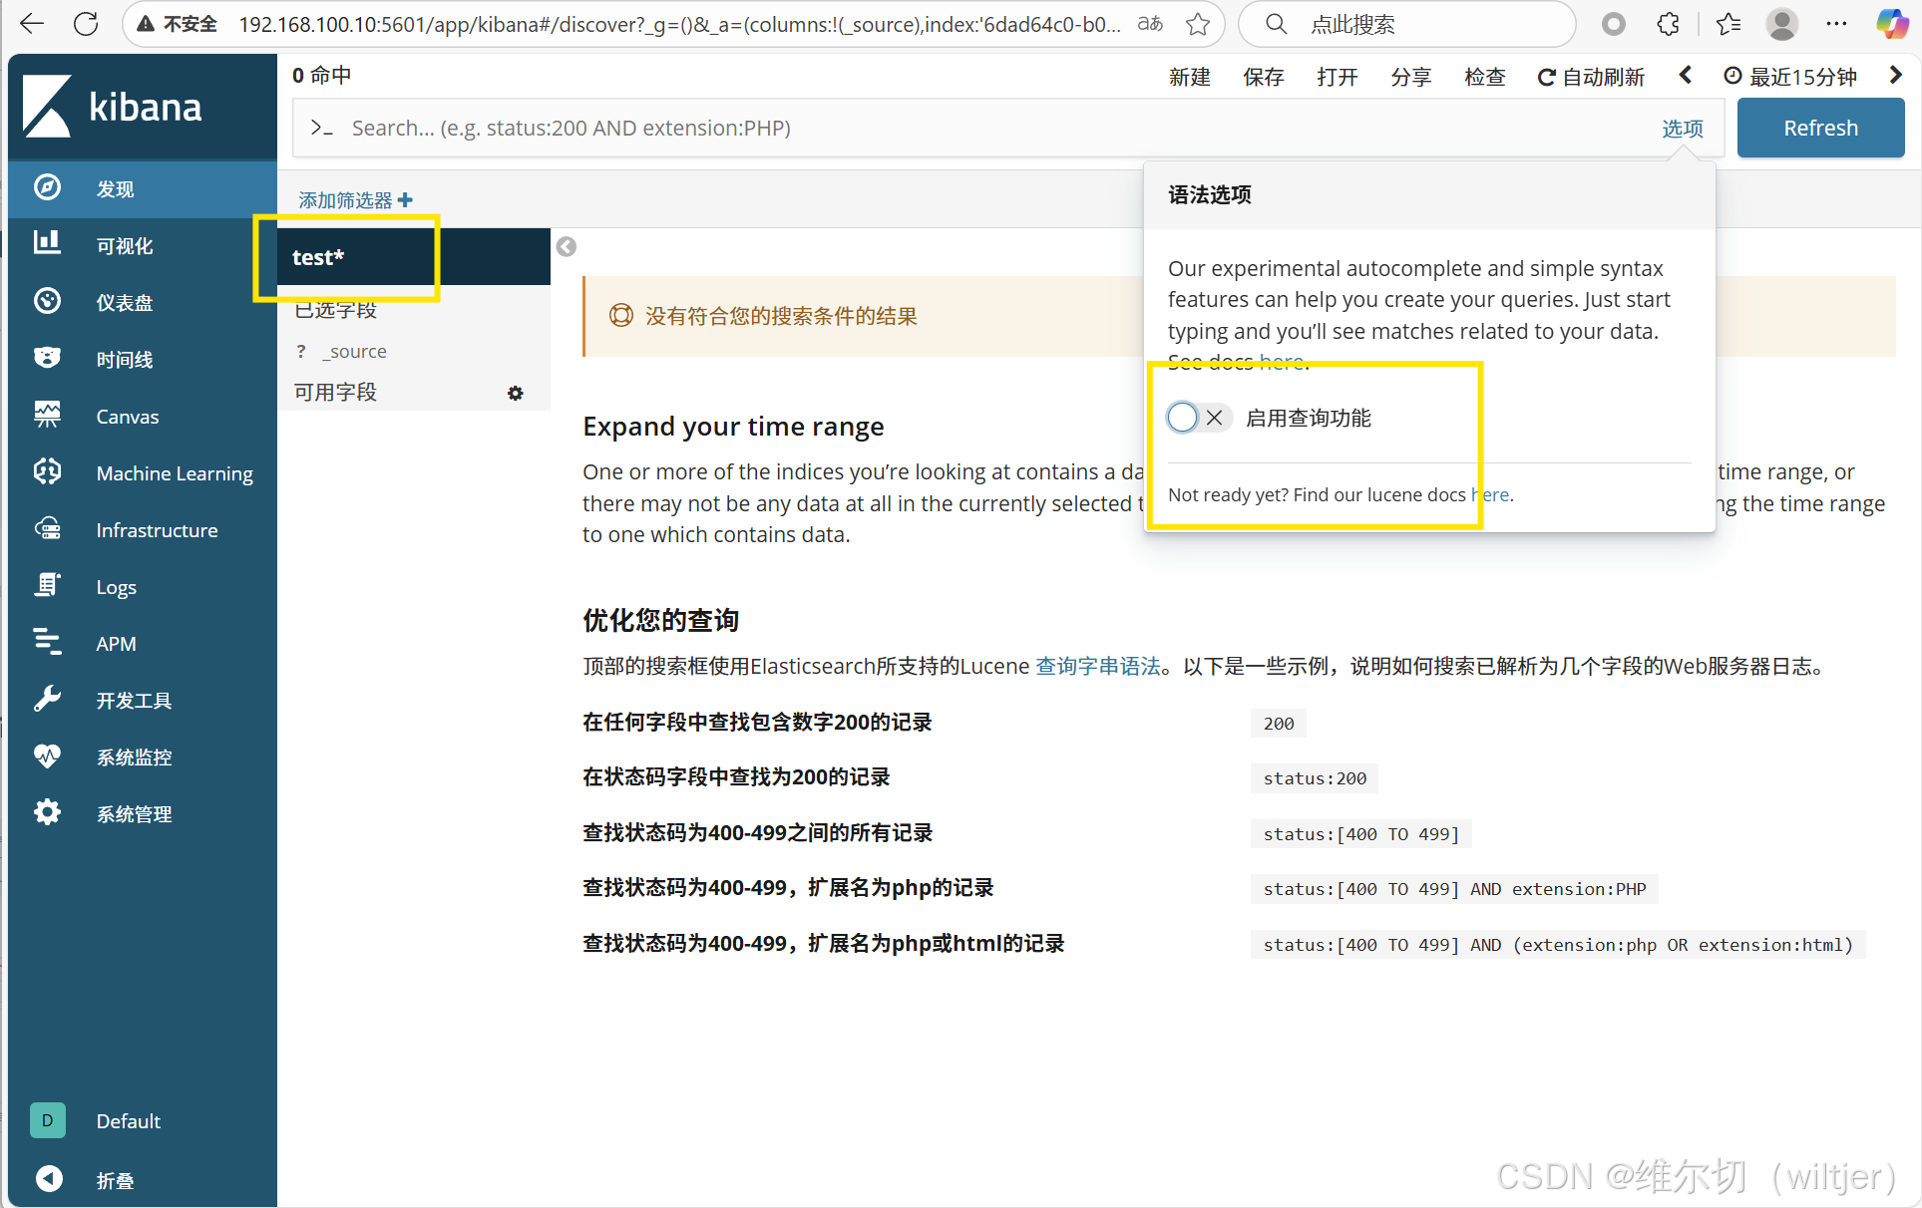Toggle 自动刷新 auto-refresh option
This screenshot has width=1922, height=1208.
1591,77
